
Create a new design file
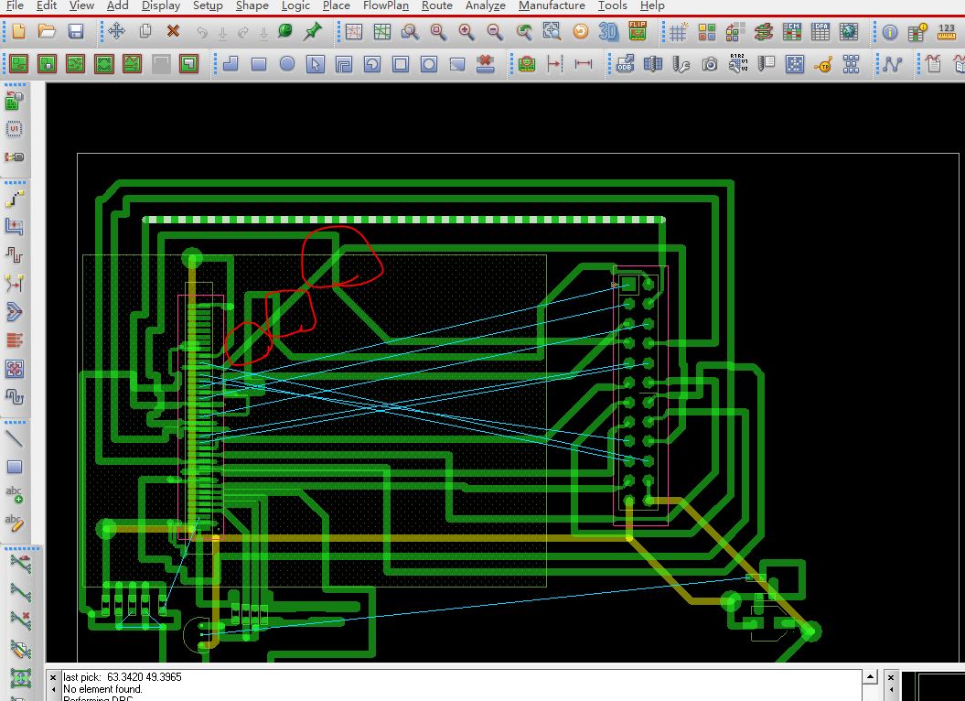(18, 31)
